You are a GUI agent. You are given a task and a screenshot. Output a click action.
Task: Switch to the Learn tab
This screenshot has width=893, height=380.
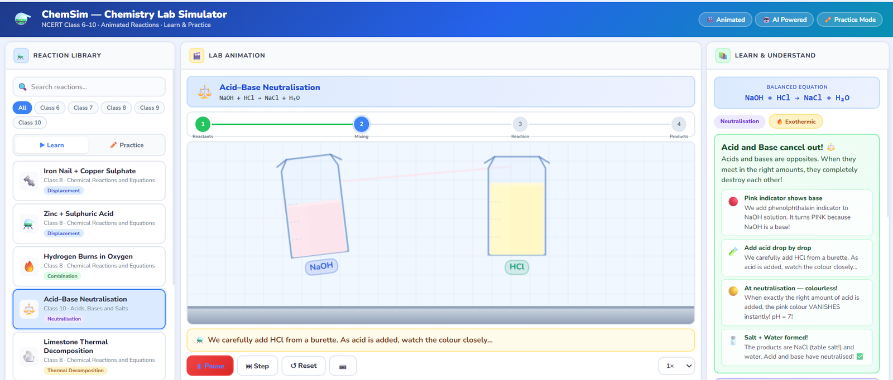(52, 145)
